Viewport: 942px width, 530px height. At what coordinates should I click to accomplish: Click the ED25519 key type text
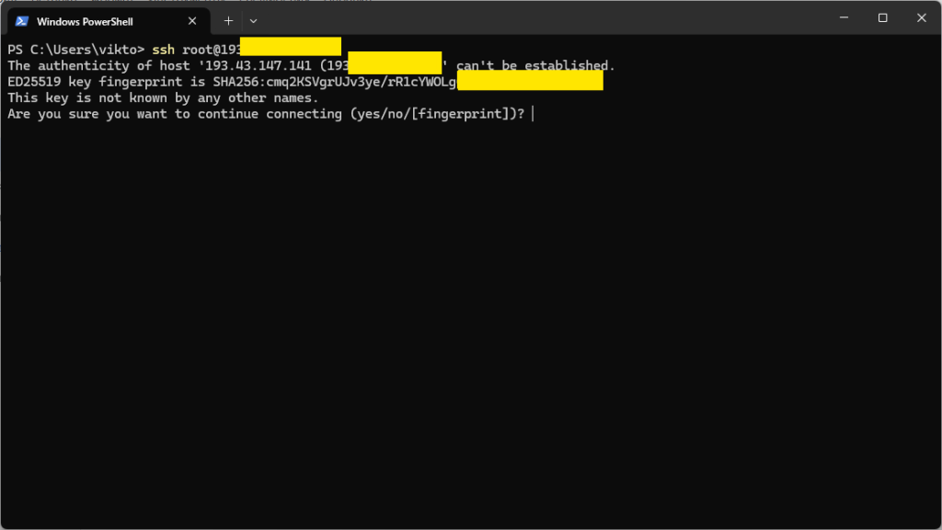click(34, 82)
